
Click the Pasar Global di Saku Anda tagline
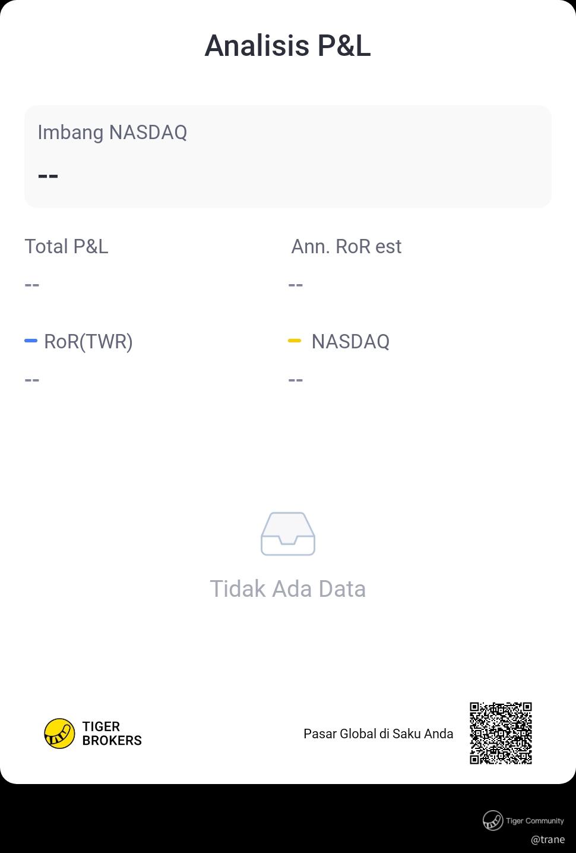378,734
